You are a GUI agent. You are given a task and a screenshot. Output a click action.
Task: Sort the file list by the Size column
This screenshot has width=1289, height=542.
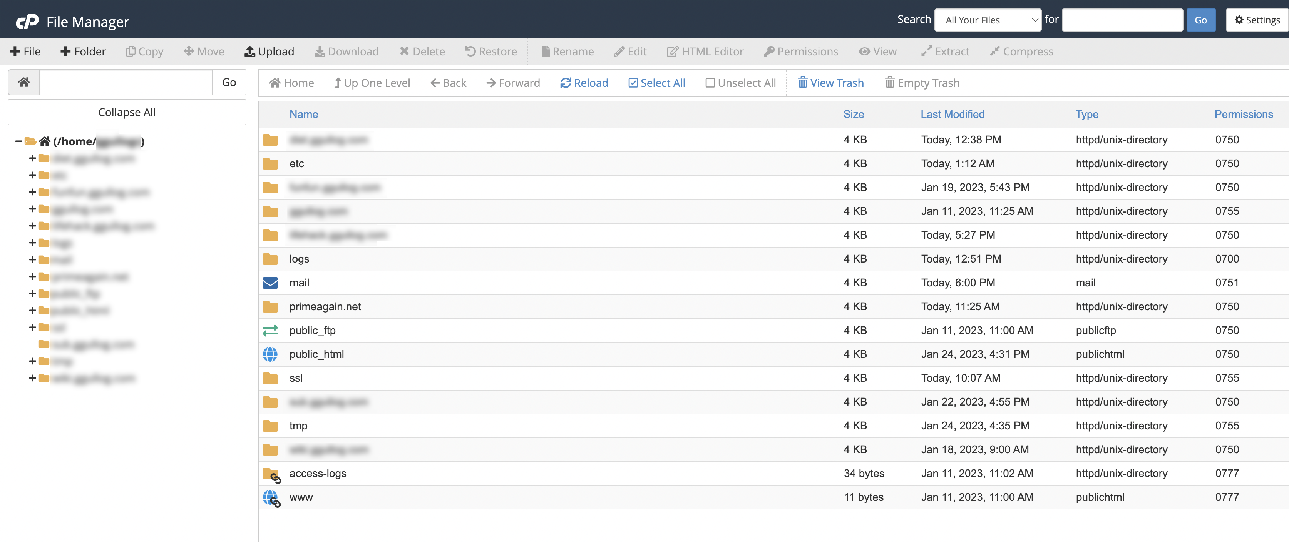click(853, 115)
